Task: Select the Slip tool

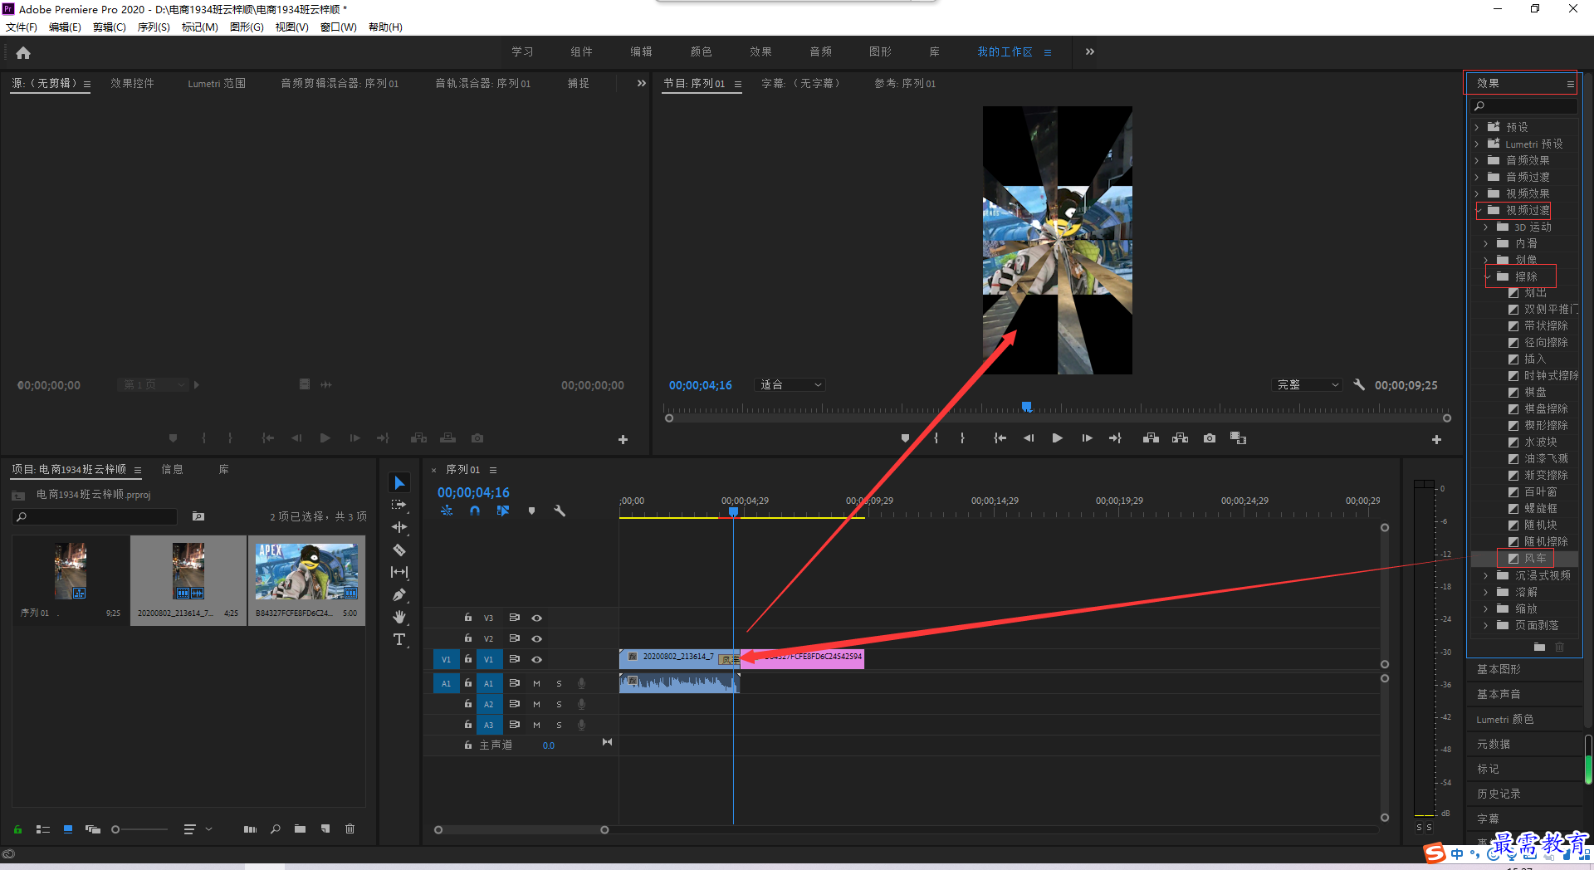Action: pos(399,572)
